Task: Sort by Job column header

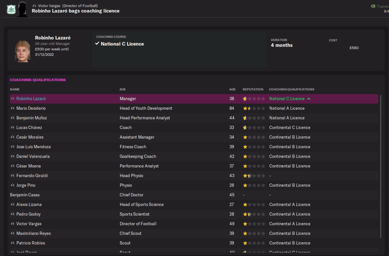Action: click(122, 89)
